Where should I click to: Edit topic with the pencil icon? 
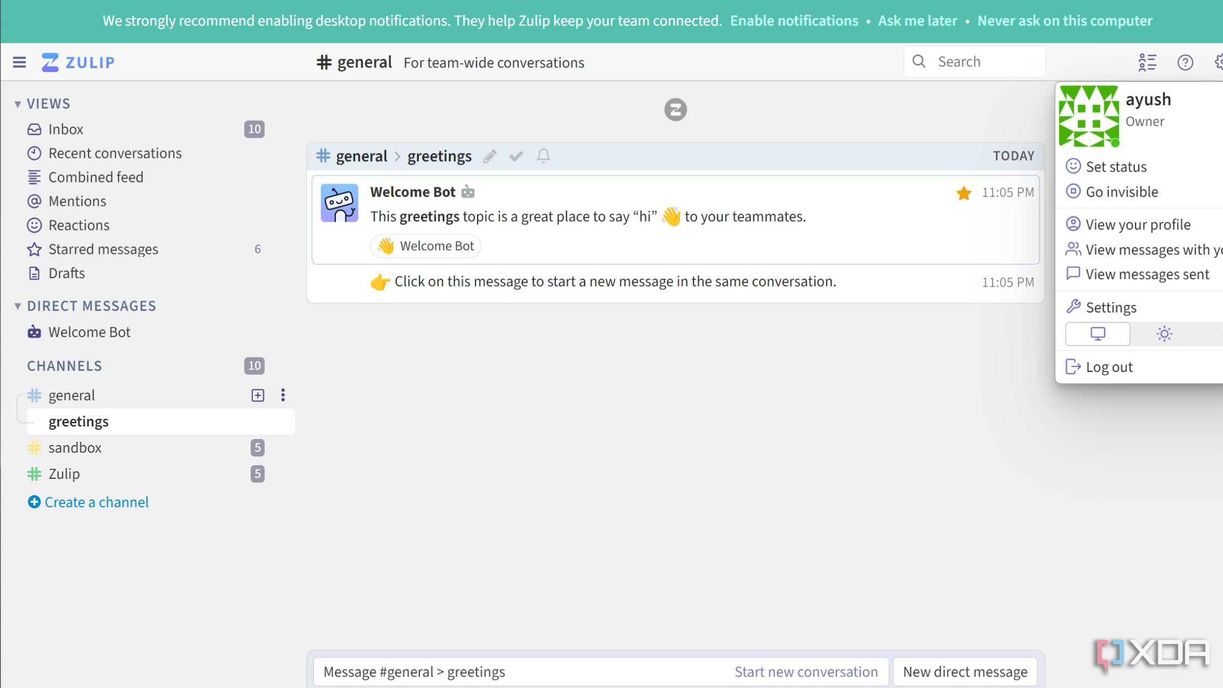coord(490,156)
